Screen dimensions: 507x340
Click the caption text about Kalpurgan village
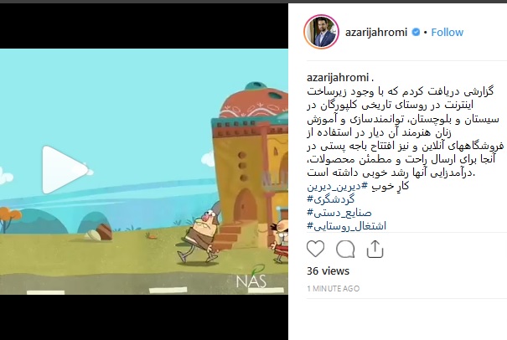(404, 132)
